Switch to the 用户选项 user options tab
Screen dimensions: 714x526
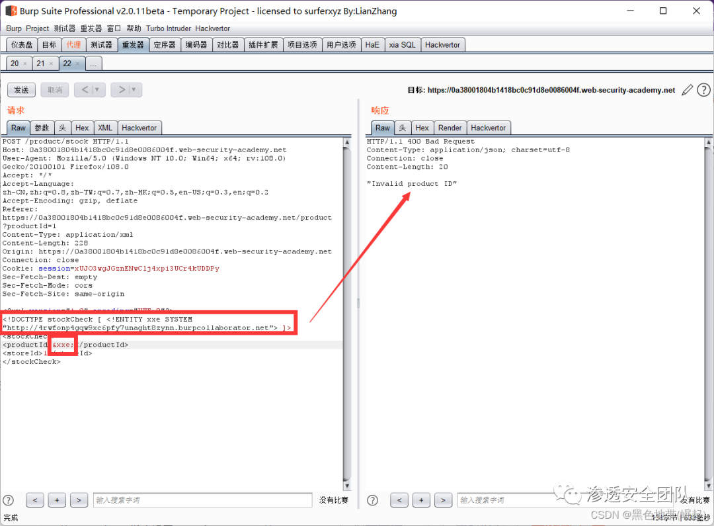point(342,45)
